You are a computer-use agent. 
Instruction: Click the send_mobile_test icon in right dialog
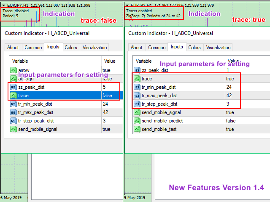137,129
